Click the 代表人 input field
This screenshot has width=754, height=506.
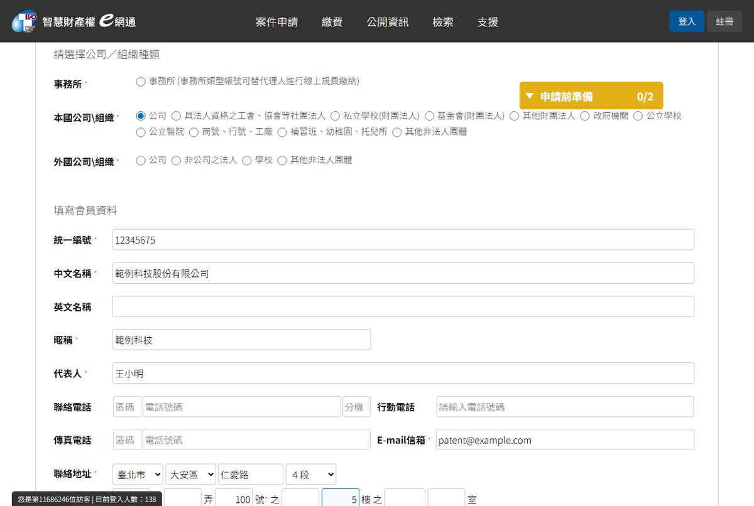403,373
